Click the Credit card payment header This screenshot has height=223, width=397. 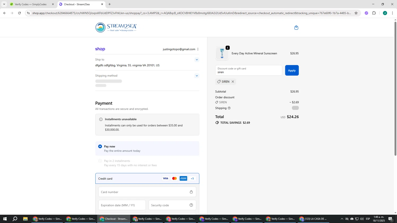coord(147,178)
